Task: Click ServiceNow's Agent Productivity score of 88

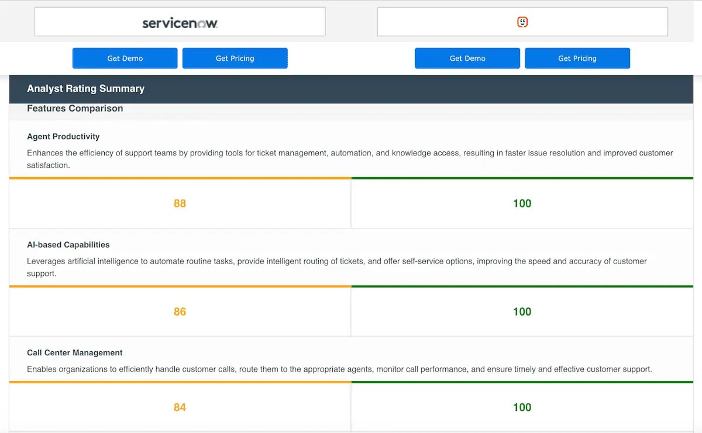Action: coord(180,203)
